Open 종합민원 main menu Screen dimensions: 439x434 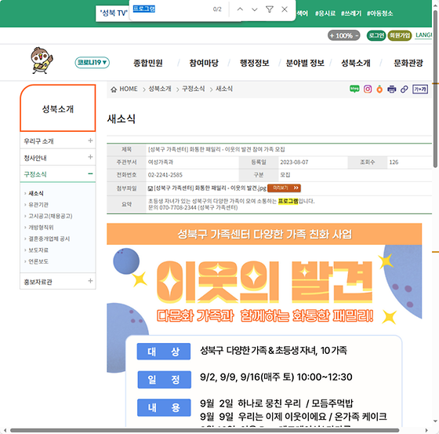coord(148,63)
